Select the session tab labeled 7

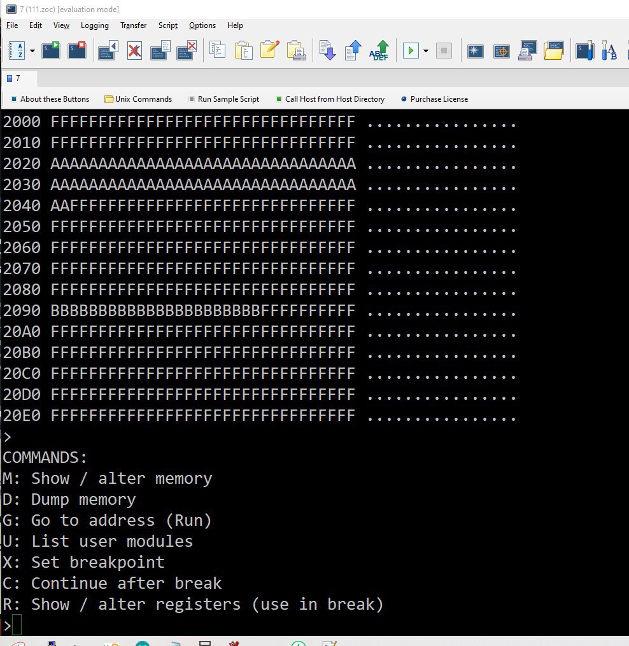[x=19, y=78]
